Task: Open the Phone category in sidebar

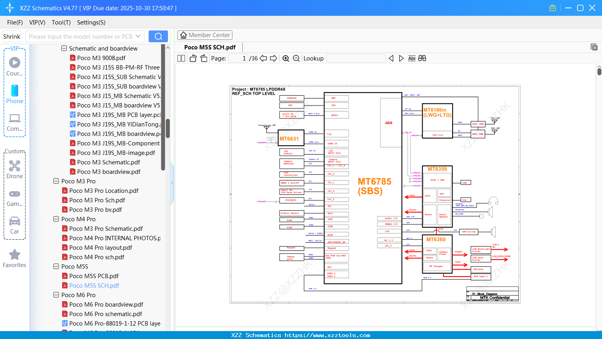Action: tap(15, 94)
